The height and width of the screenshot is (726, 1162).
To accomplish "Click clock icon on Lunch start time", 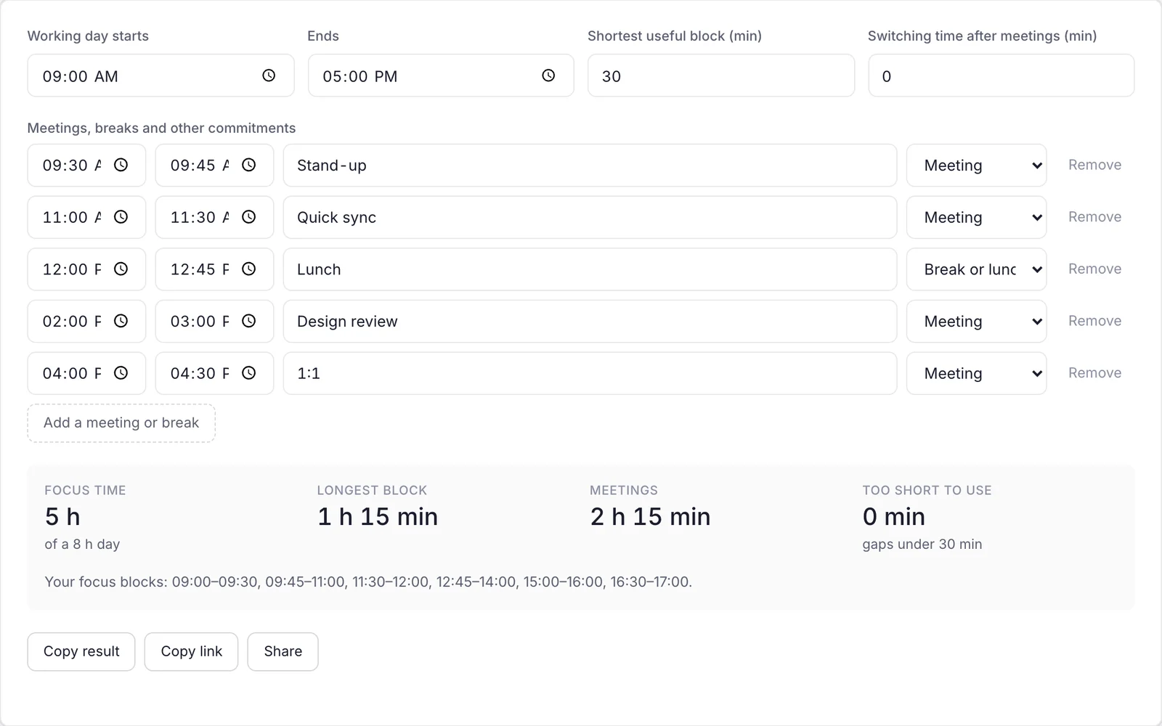I will coord(121,269).
